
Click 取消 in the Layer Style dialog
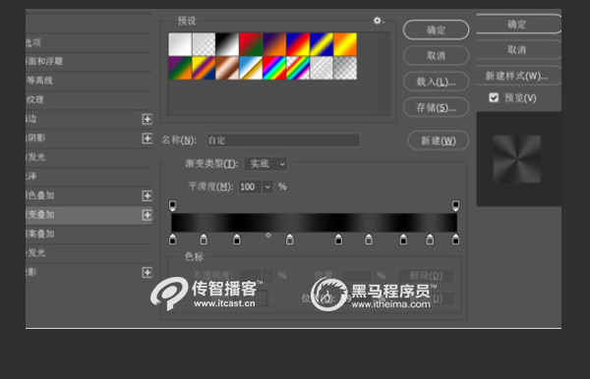pyautogui.click(x=518, y=50)
